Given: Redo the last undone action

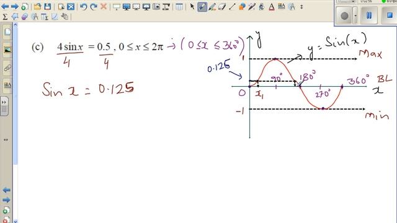Looking at the screenshot, I should (94, 7).
